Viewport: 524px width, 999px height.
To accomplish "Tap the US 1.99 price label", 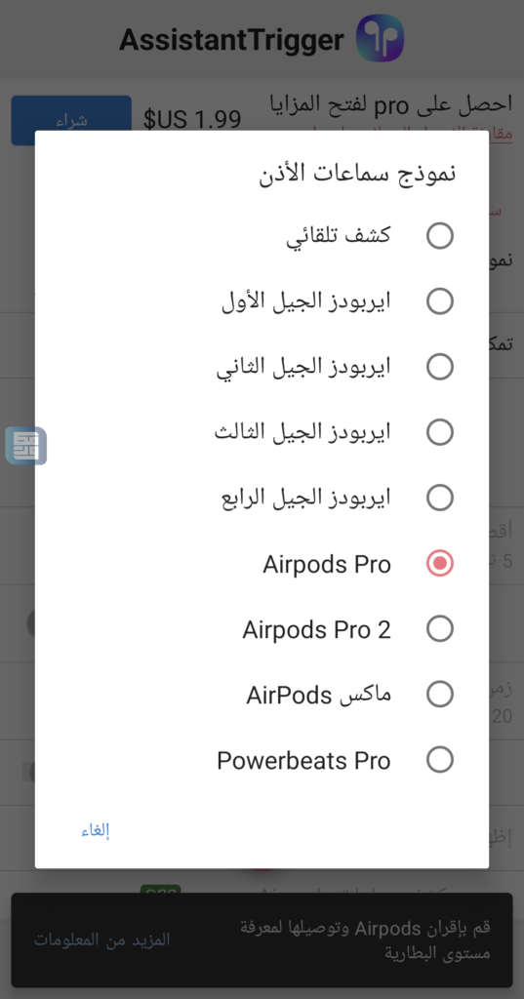I will 192,120.
